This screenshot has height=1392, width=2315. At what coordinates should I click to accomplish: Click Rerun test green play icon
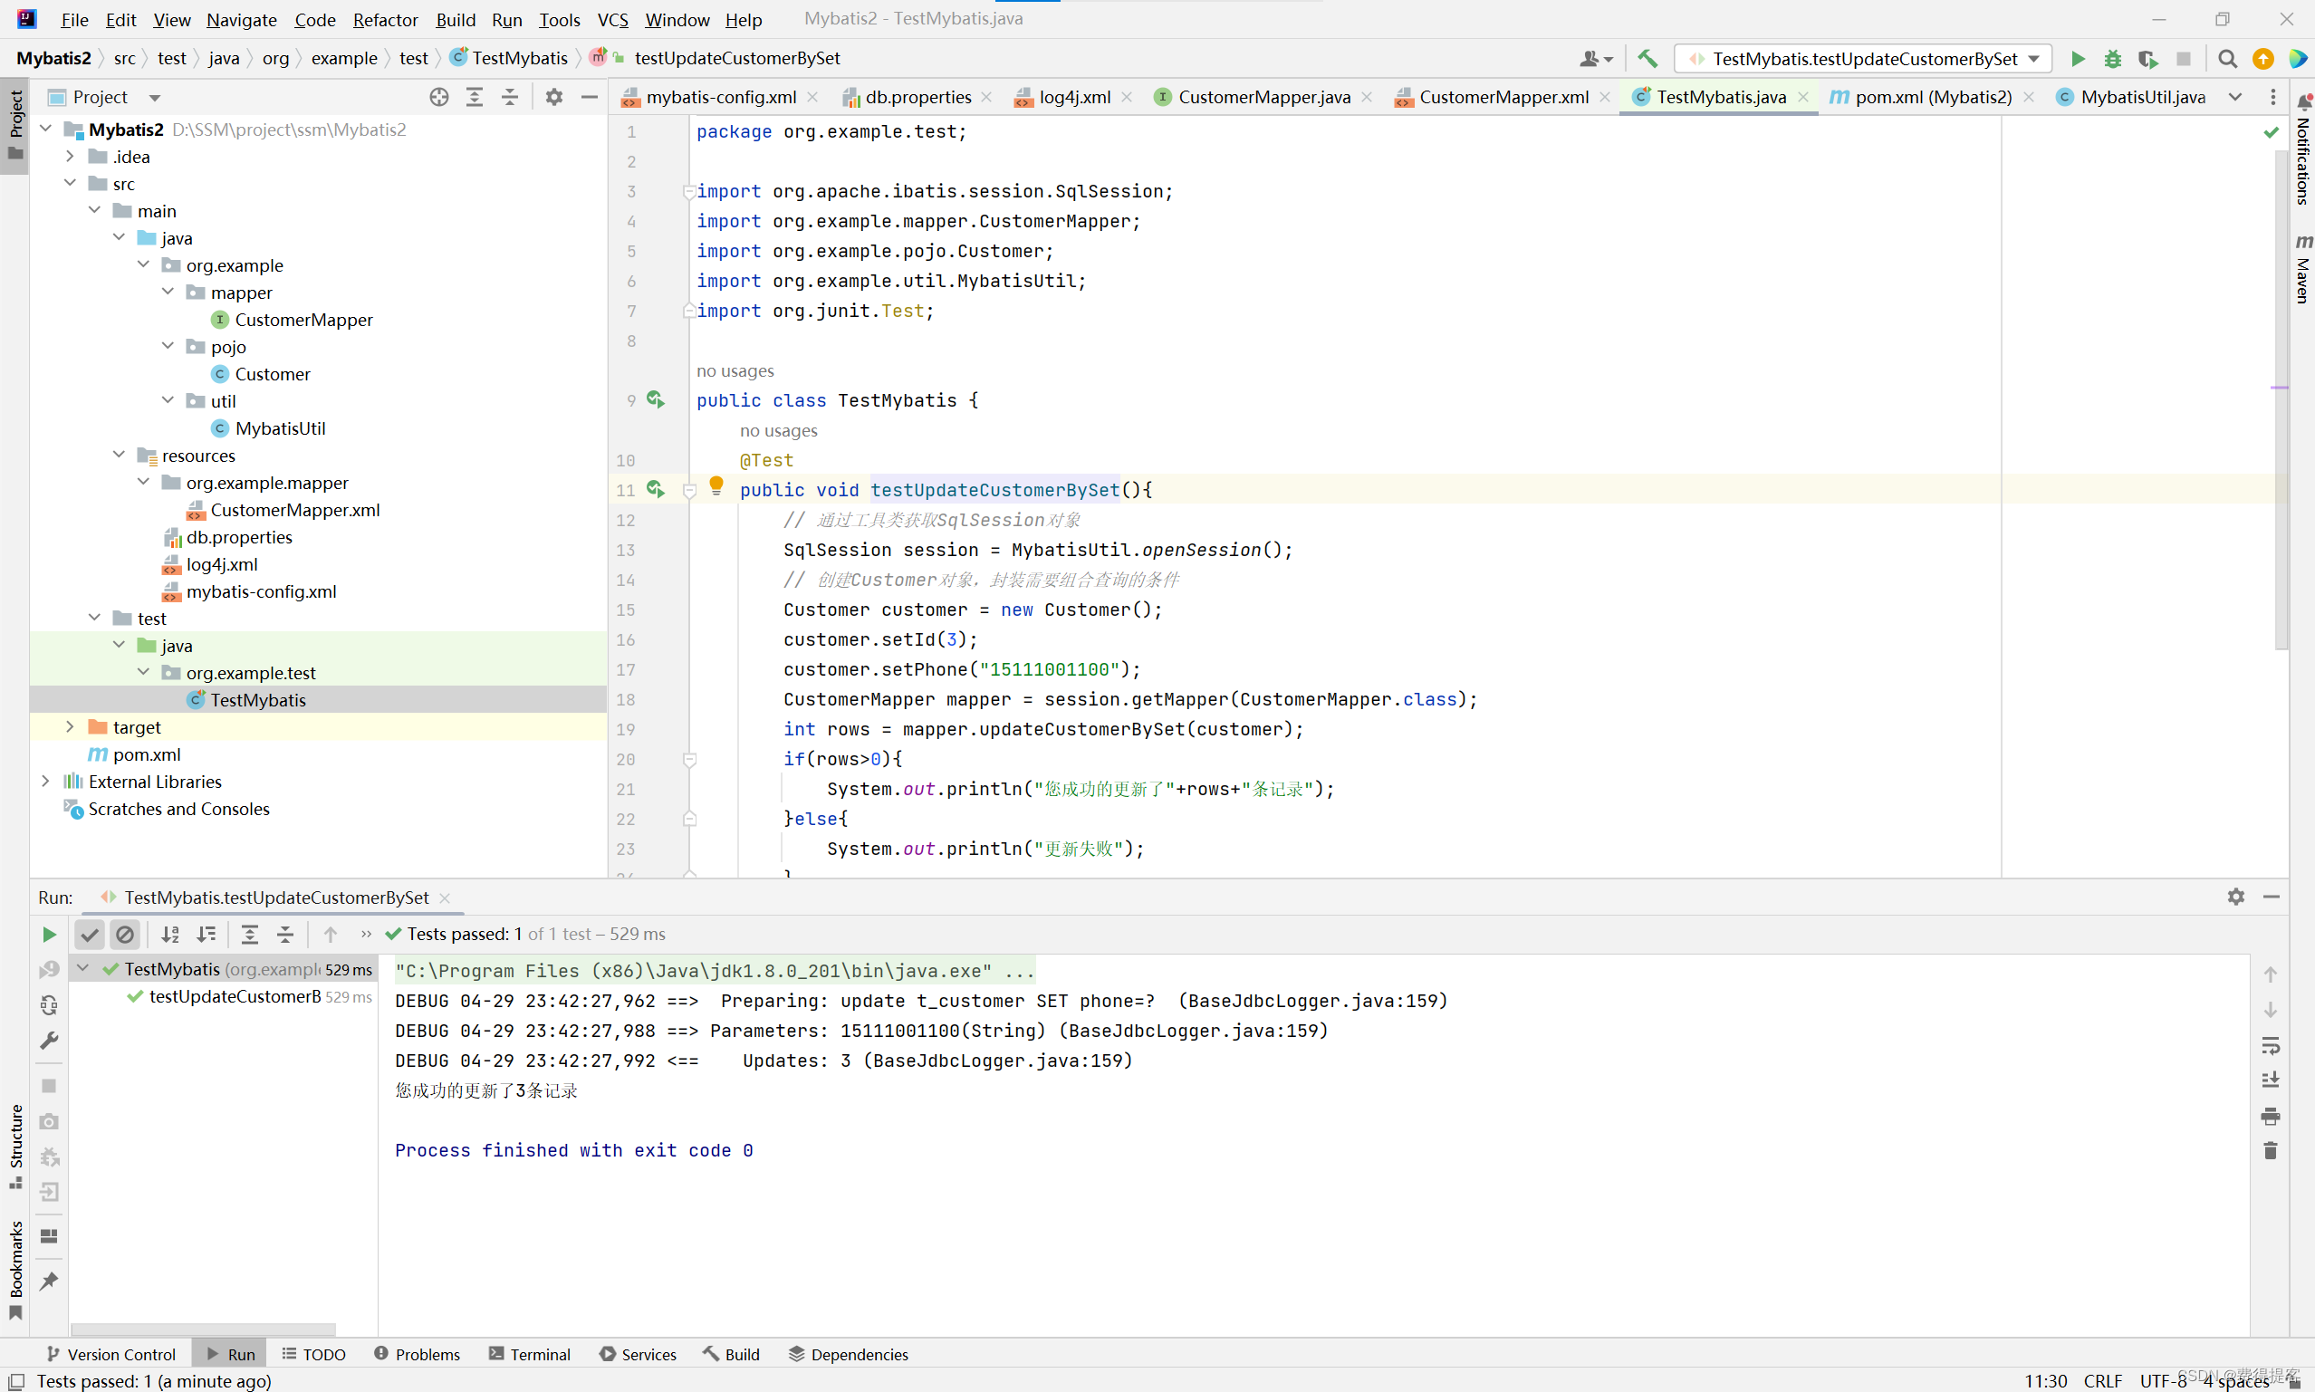49,935
